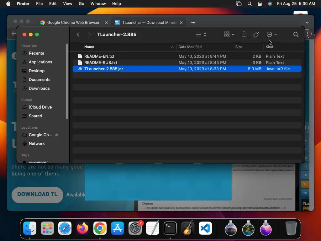Open Safari from the Dock
This screenshot has height=241, width=321.
point(65,228)
